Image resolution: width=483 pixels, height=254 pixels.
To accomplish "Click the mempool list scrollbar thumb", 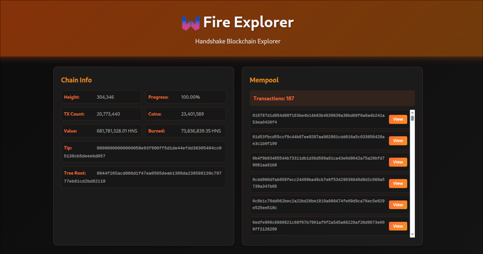I will click(412, 118).
